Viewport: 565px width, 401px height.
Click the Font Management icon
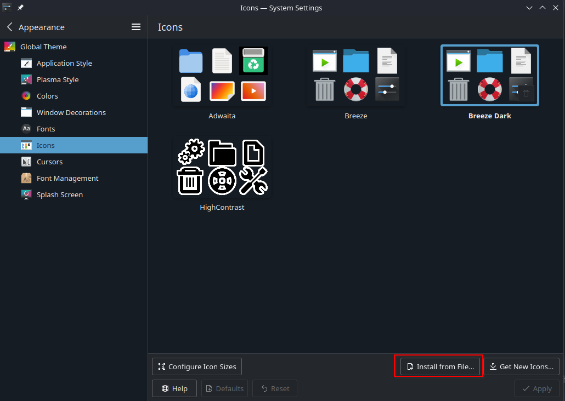[26, 178]
